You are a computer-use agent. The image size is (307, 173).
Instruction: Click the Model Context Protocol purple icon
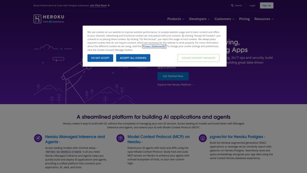click(120, 138)
